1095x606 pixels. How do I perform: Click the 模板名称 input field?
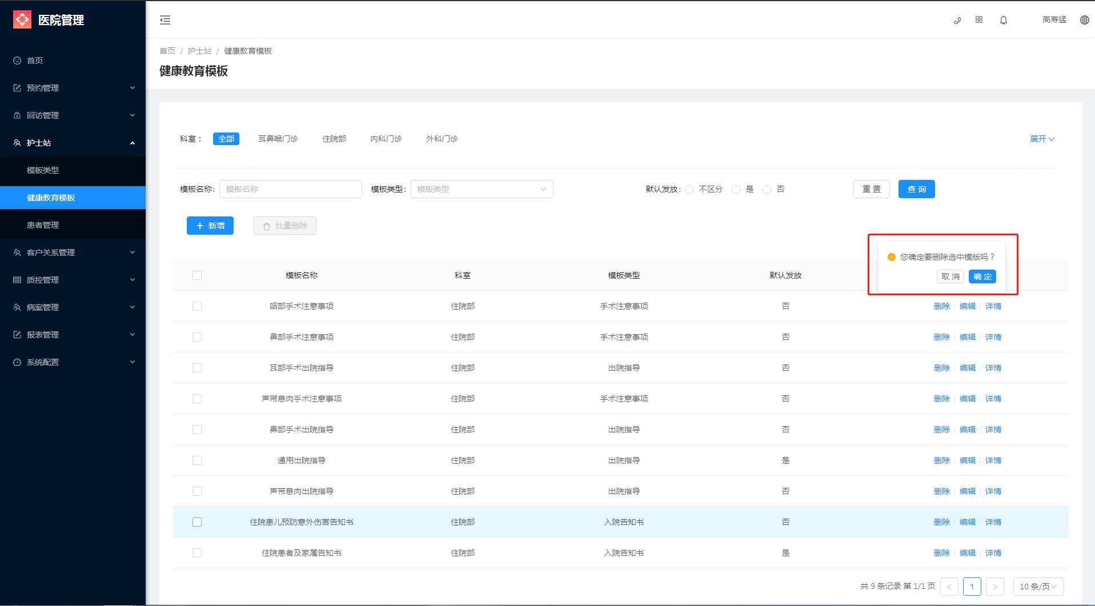[291, 189]
